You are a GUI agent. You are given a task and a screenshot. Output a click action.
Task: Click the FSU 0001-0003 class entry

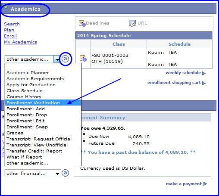coord(110,58)
